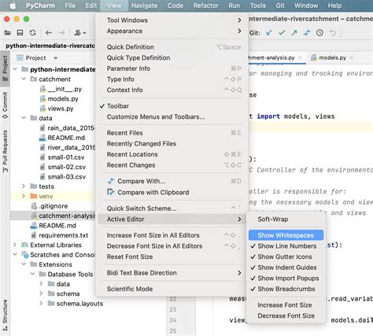This screenshot has height=336, width=373.
Task: Collapse the catchment folder
Action: 24,79
